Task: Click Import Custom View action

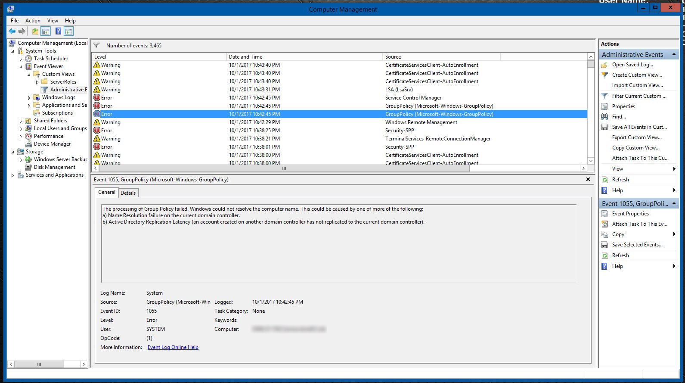Action: 638,85
